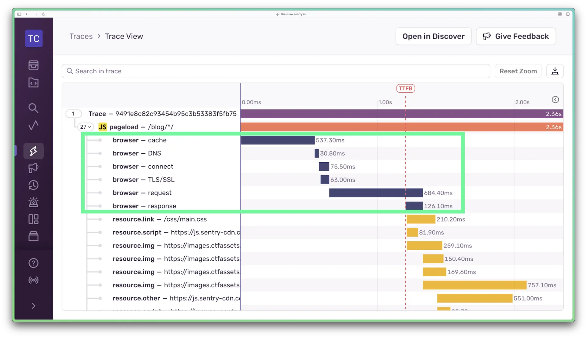Click the 169.60ms resource.img span bar
This screenshot has height=338, width=587.
(435, 272)
